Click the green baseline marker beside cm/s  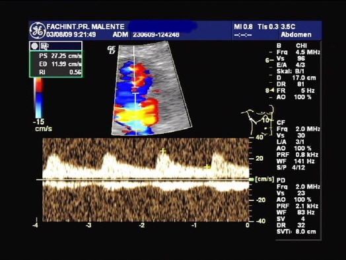252,179
